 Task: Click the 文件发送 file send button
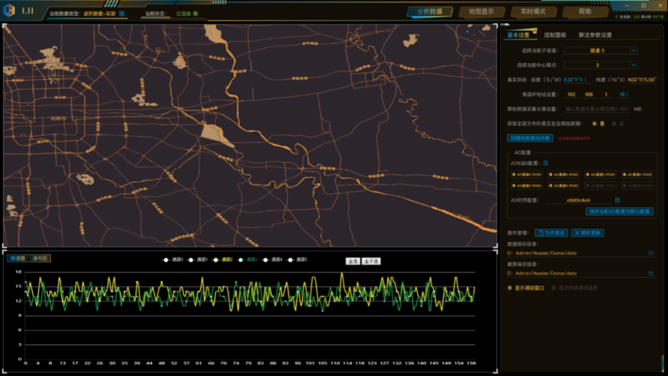[551, 233]
